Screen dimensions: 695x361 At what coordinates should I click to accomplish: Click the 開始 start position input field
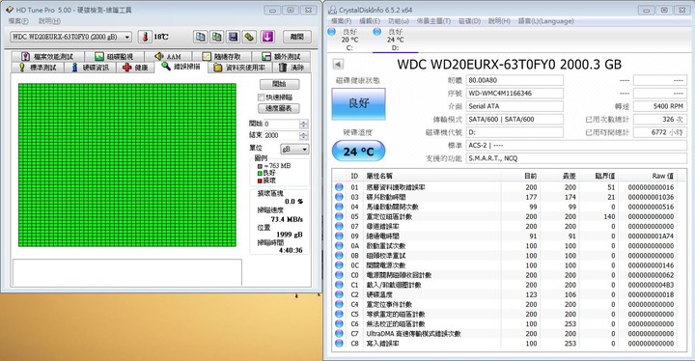(x=282, y=124)
